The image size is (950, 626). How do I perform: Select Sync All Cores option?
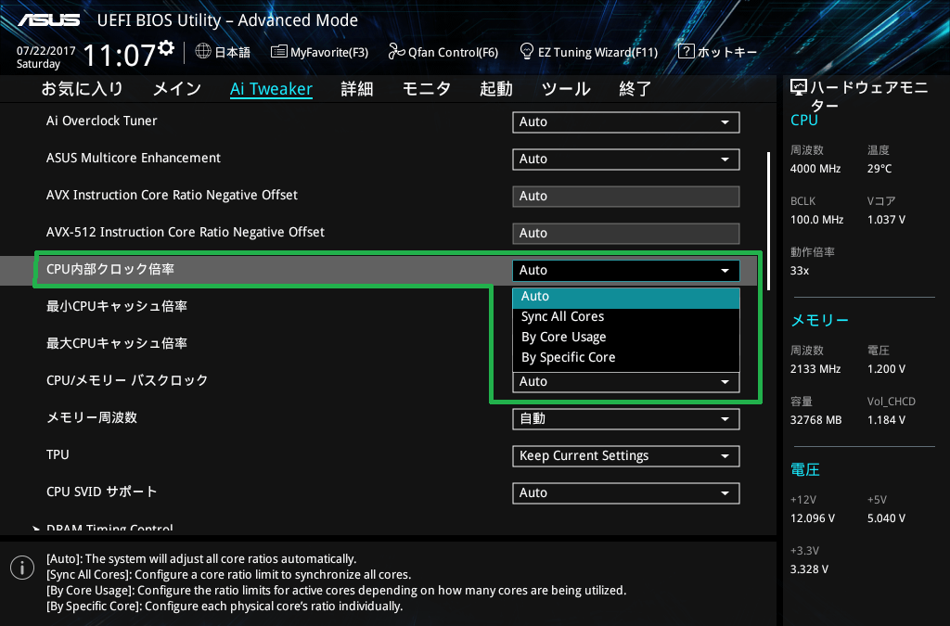pyautogui.click(x=626, y=316)
